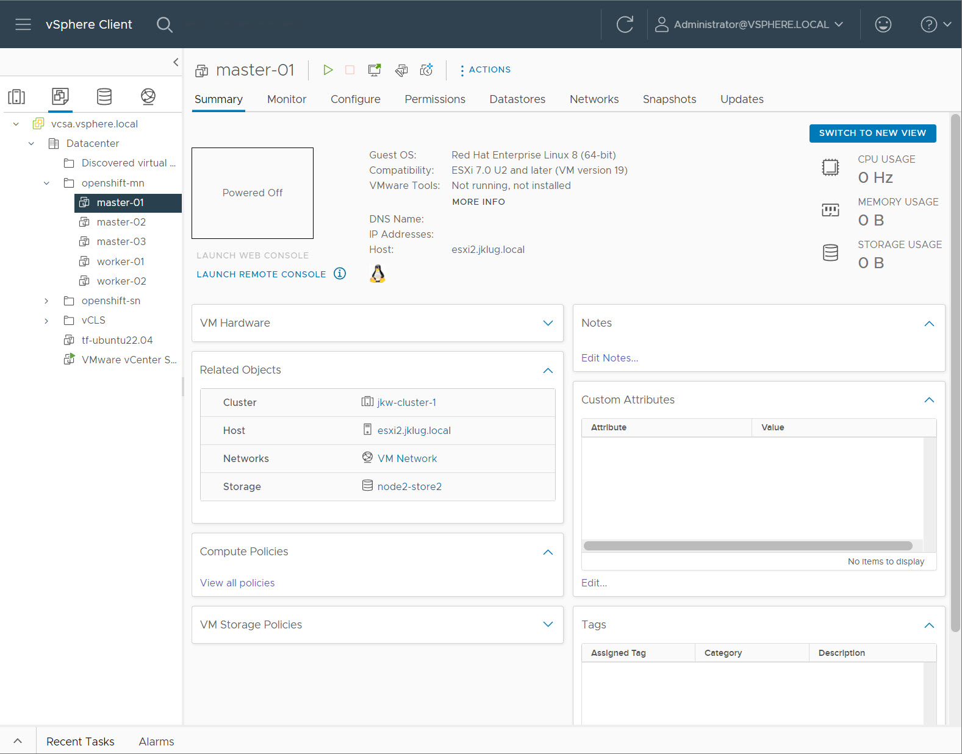Refresh the vSphere Client view
Image resolution: width=962 pixels, height=754 pixels.
[x=625, y=24]
